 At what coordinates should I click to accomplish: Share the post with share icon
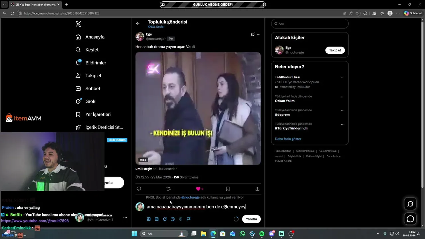[x=257, y=189]
